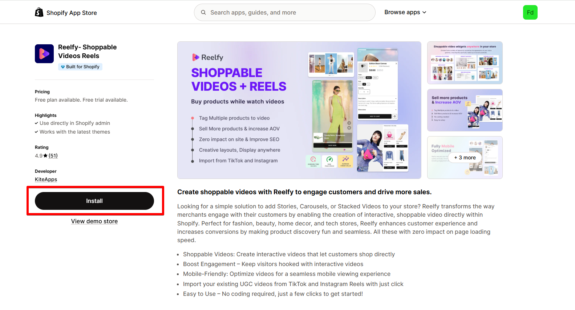Expand the Browse apps dropdown
Screen dimensions: 575x310
(405, 12)
